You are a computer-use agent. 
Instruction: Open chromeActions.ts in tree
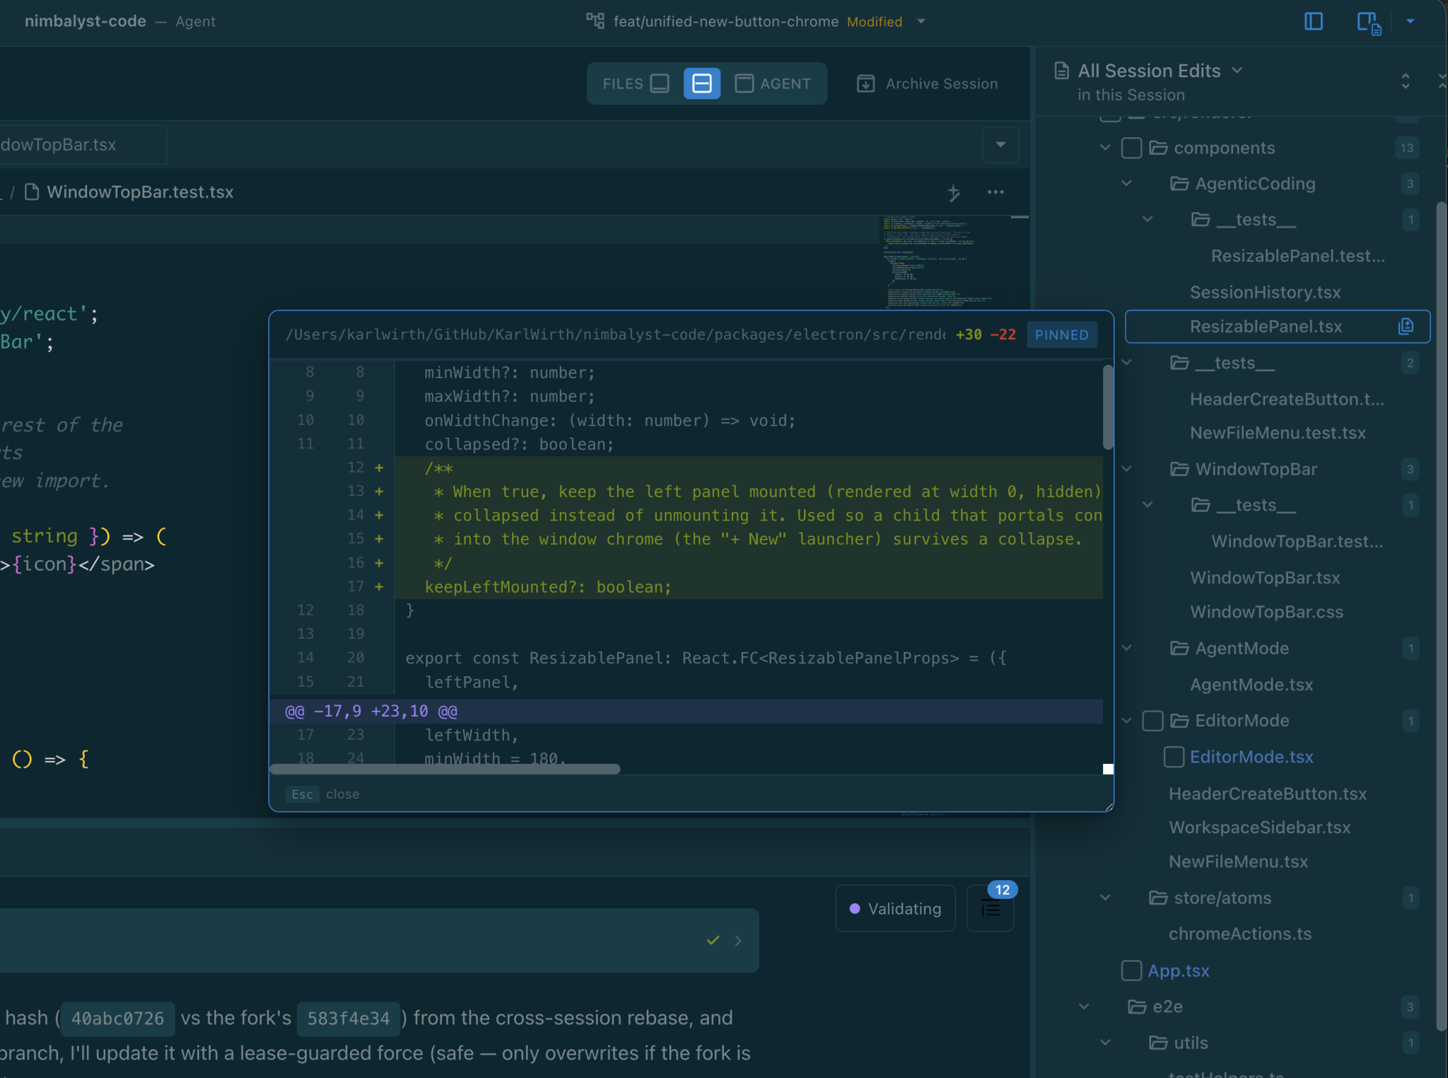[x=1239, y=934]
